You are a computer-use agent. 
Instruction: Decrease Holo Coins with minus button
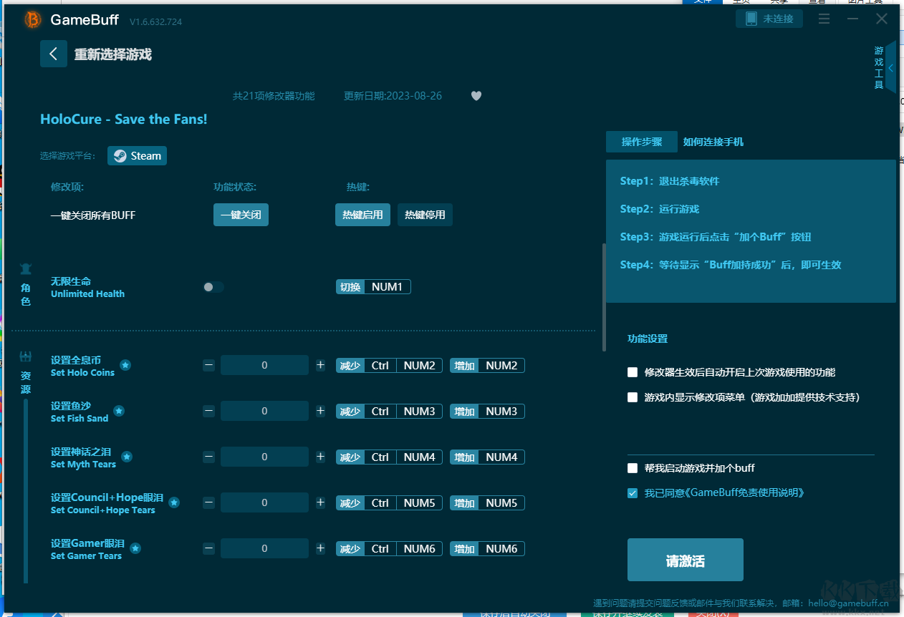pos(208,365)
